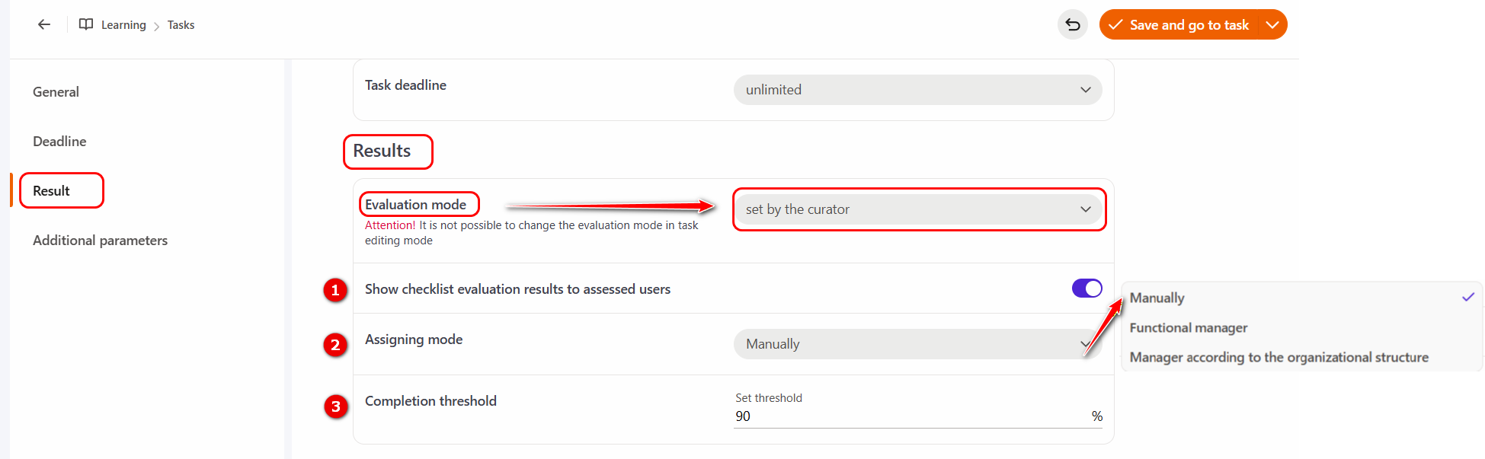
Task: Choose Manager according to organizational structure
Action: click(x=1279, y=358)
